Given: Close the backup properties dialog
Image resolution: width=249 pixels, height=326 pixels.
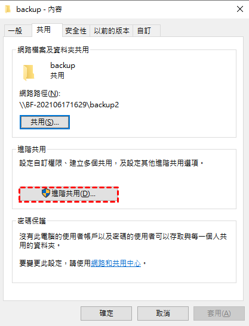Looking at the screenshot, I should (240, 9).
